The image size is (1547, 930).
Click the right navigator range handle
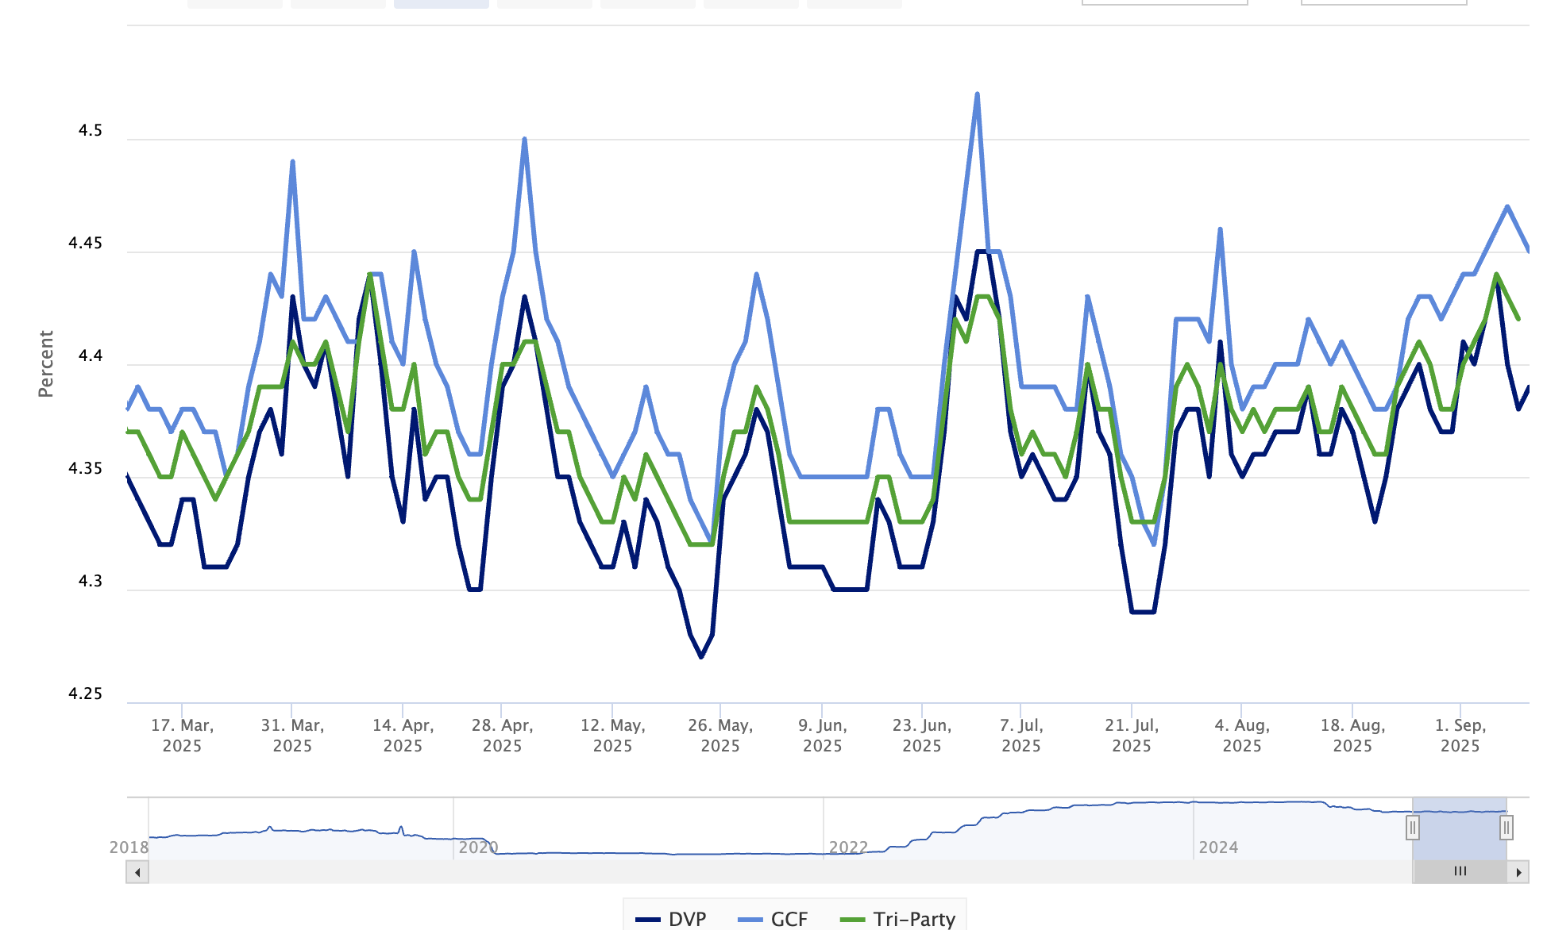tap(1506, 828)
